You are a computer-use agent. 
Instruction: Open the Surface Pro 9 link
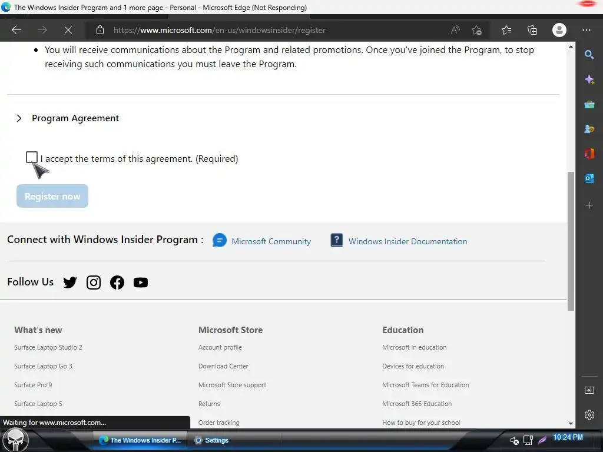pyautogui.click(x=33, y=385)
